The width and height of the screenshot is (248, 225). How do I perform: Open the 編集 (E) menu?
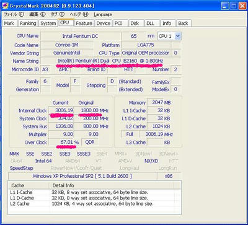pyautogui.click(x=37, y=14)
